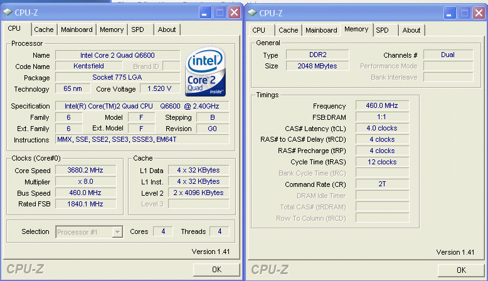Click the Channels # value Dual
The width and height of the screenshot is (488, 281).
coord(448,55)
